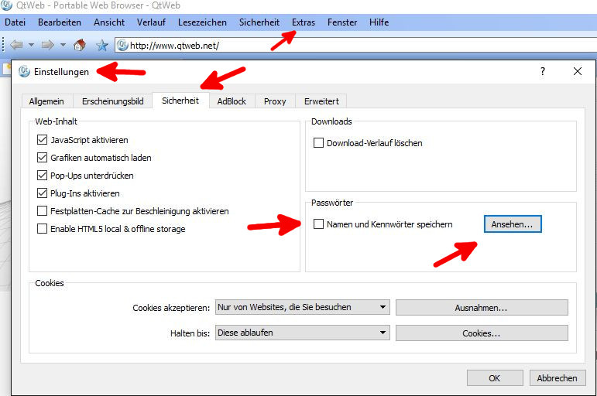Screen dimensions: 597x396
Task: Expand the Halten bis dropdown
Action: pos(303,333)
